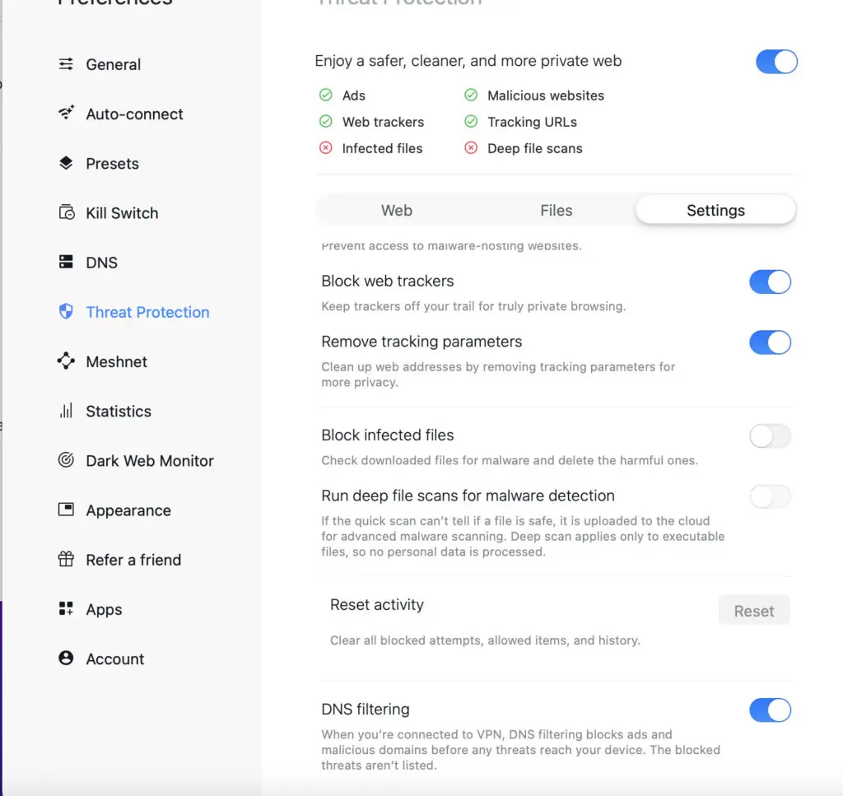Click 'Block infected files' label
Screen dimensions: 843x796
(387, 435)
